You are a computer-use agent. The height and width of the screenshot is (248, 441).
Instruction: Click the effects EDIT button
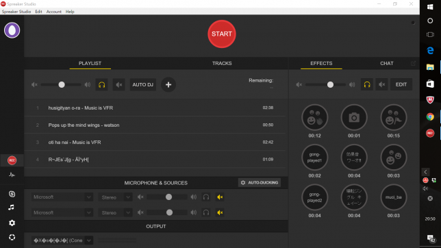click(401, 84)
